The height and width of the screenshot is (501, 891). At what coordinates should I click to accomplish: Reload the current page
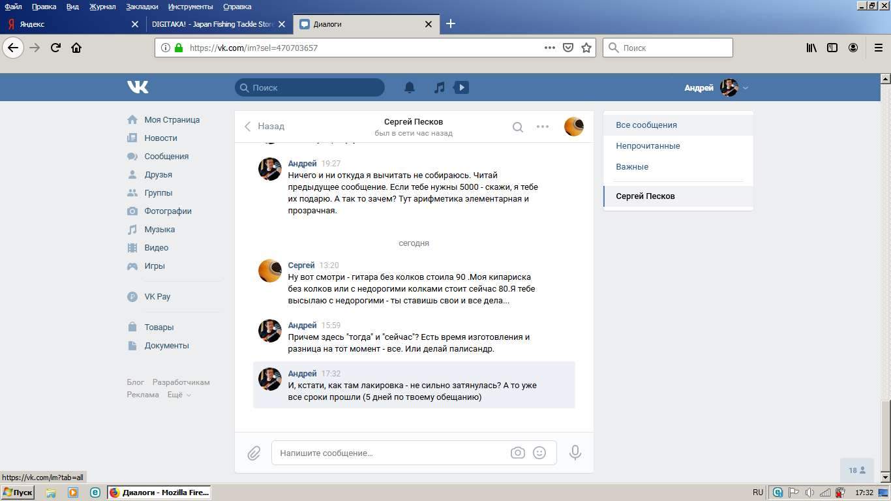coord(55,48)
